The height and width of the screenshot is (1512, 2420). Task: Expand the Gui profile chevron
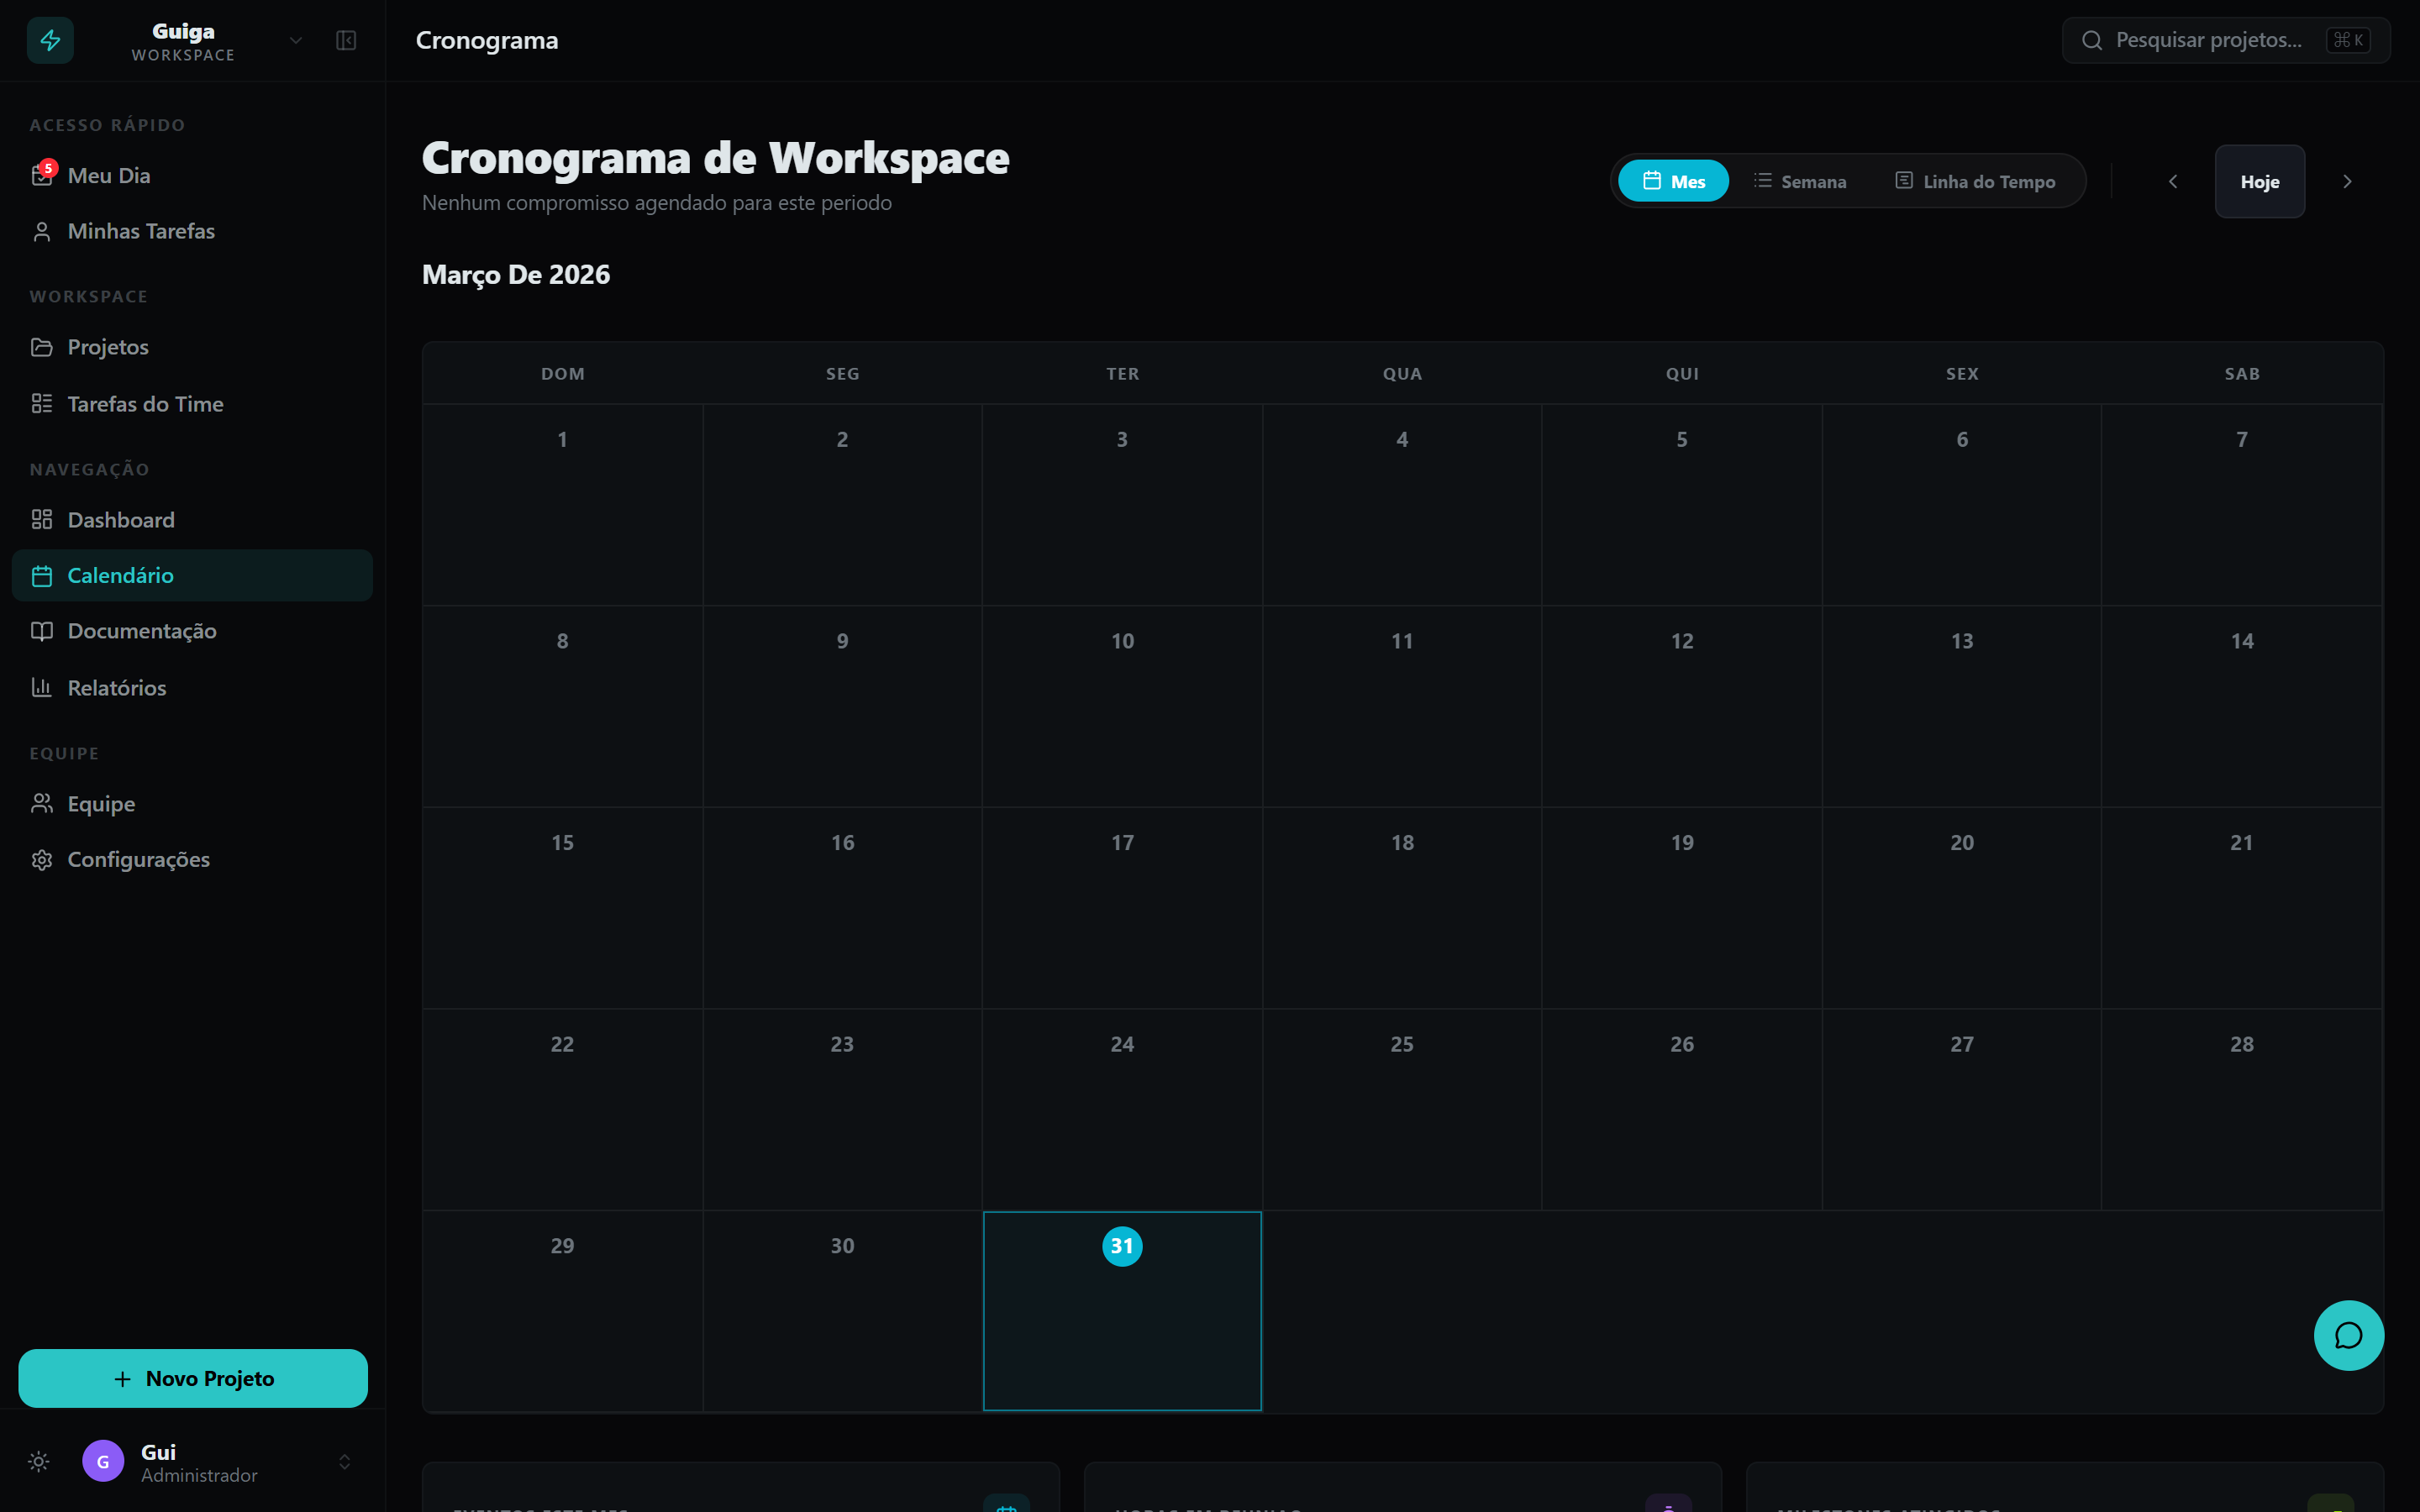click(x=345, y=1461)
